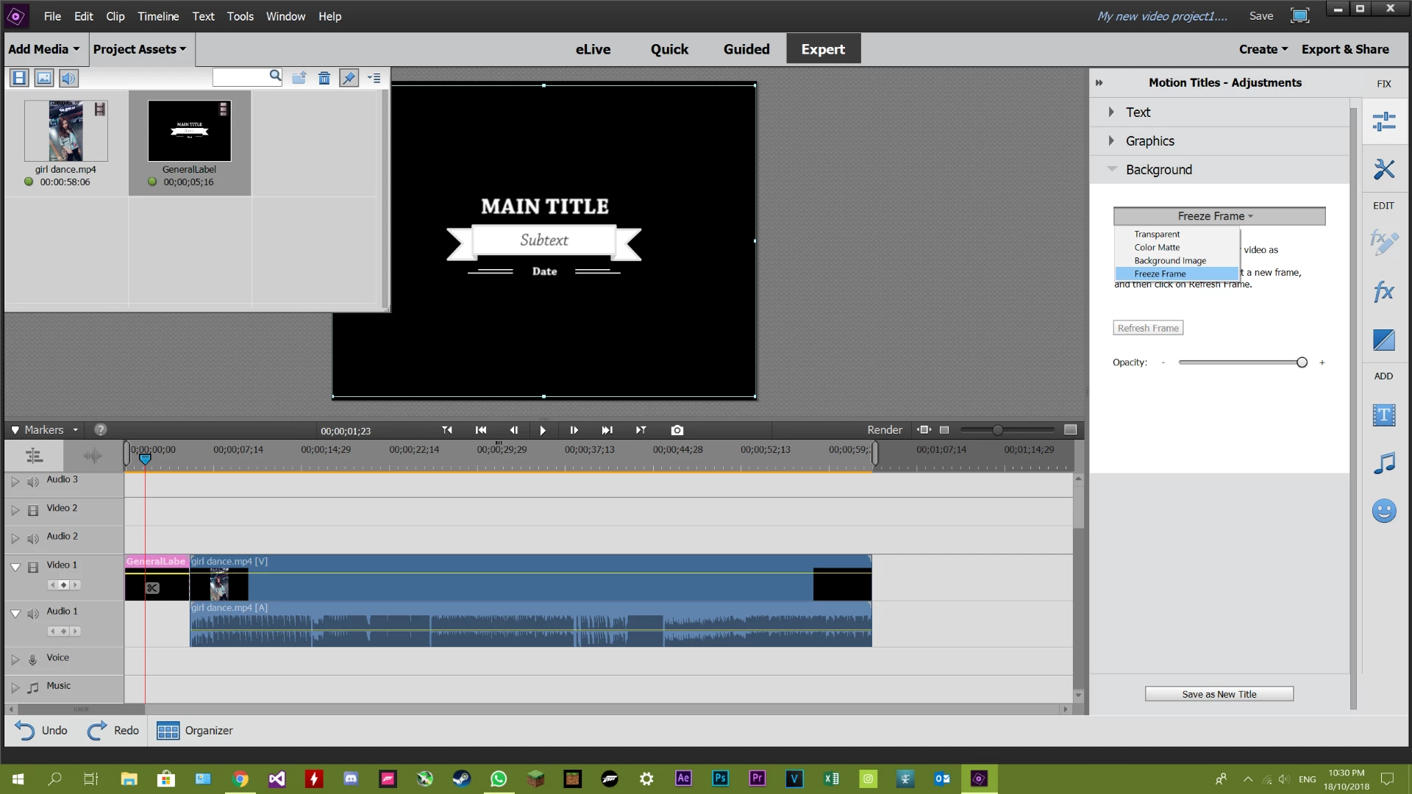Screen dimensions: 1412x794
Task: Click the Freeze Frame camera icon
Action: coord(677,430)
